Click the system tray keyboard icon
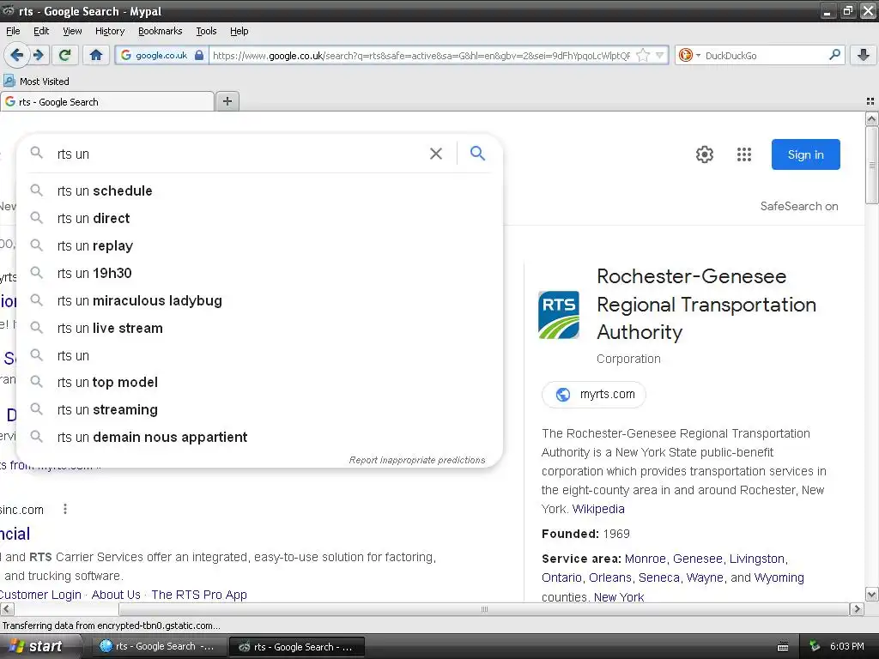The width and height of the screenshot is (879, 659). pos(783,647)
